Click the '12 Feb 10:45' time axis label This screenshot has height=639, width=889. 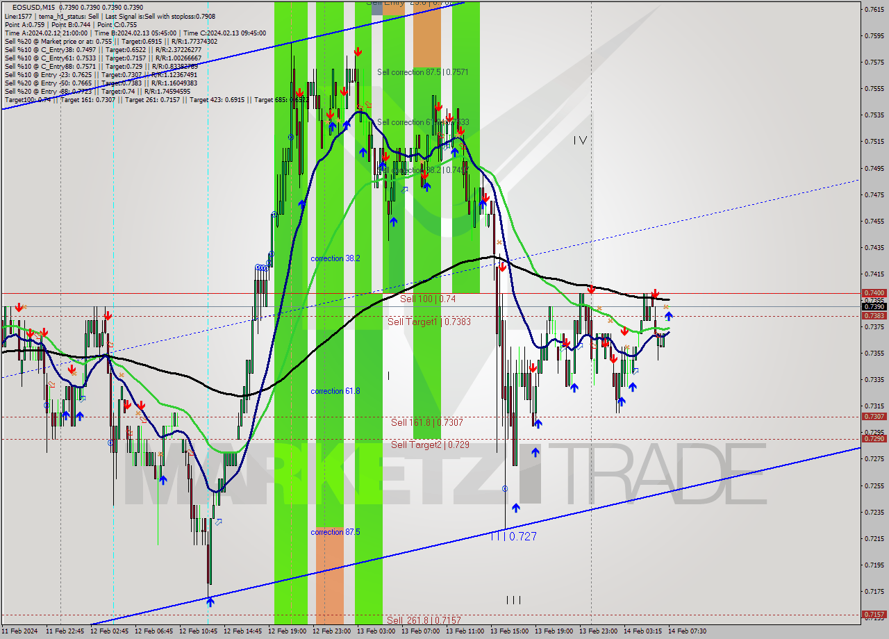point(199,631)
